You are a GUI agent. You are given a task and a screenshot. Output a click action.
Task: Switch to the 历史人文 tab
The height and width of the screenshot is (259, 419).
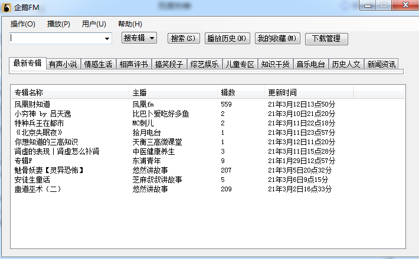pos(346,64)
